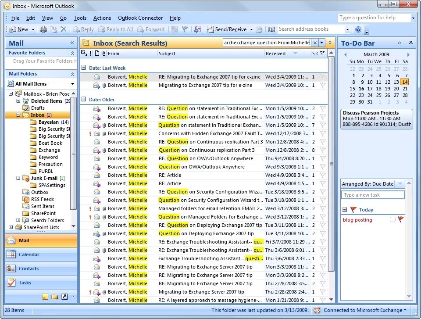This screenshot has width=421, height=319.
Task: Open the search options dropdown arrow
Action: 321,43
